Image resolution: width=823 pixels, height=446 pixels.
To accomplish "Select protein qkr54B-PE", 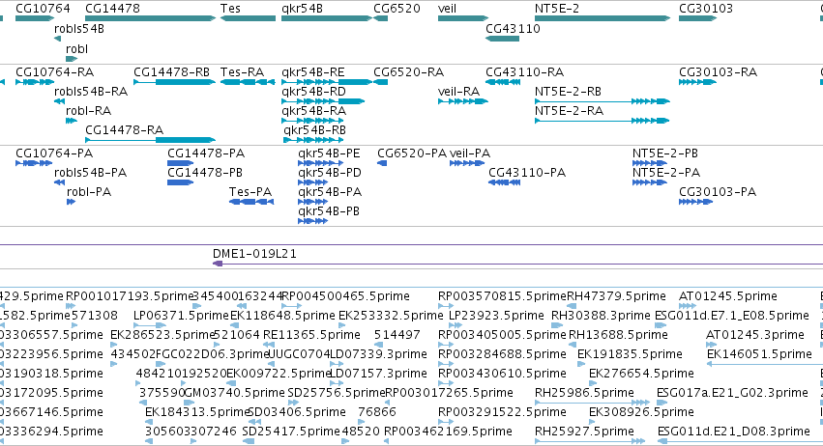I will coord(329,153).
